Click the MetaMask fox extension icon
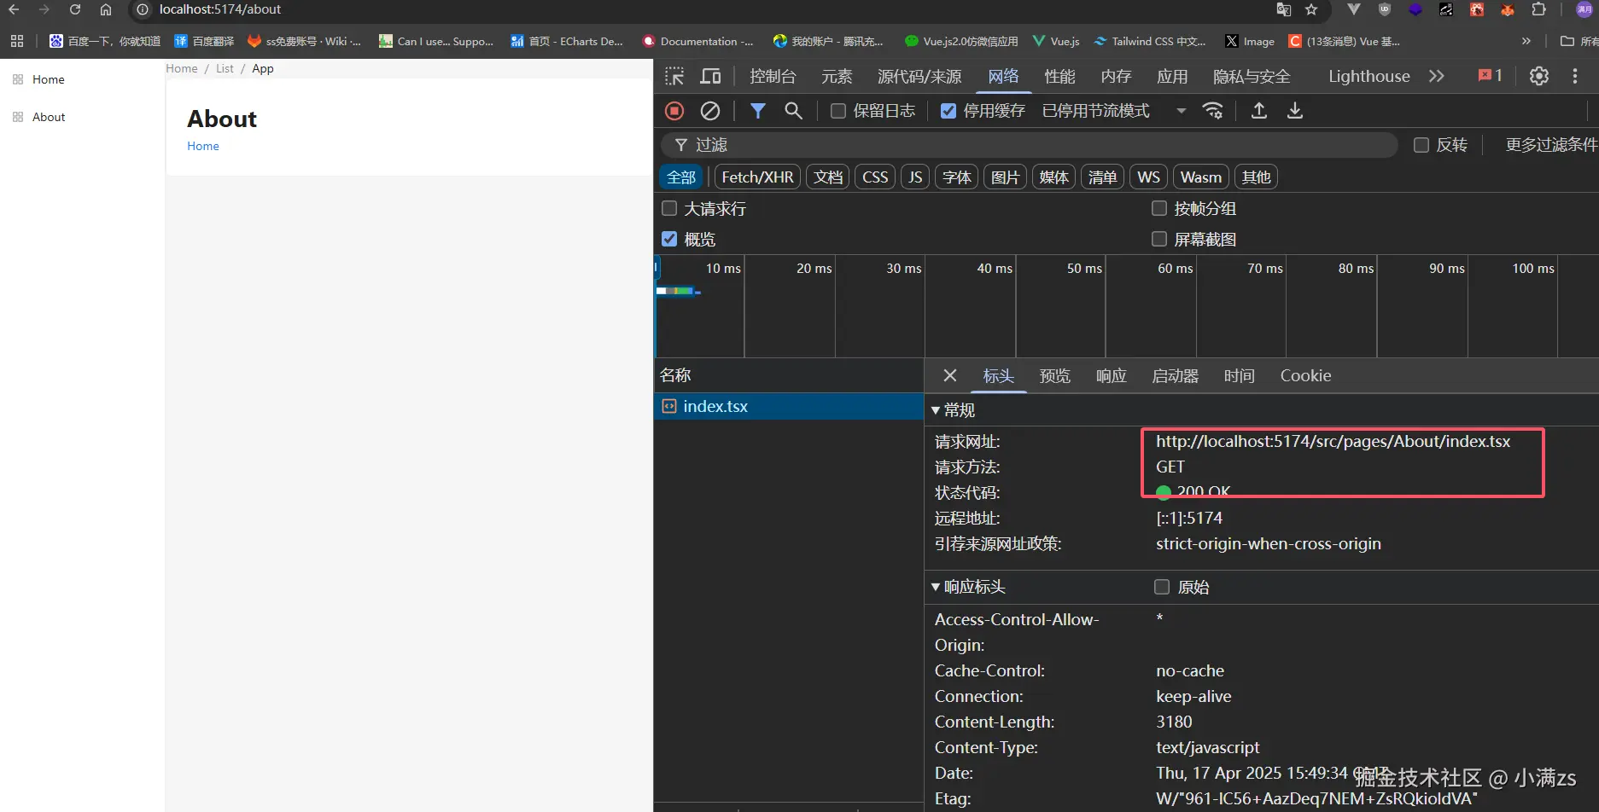1599x812 pixels. click(1508, 9)
